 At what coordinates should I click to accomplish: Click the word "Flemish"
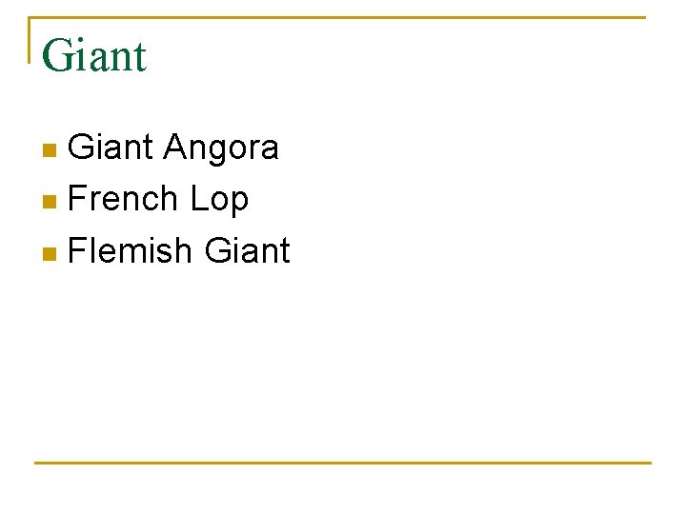[x=131, y=250]
